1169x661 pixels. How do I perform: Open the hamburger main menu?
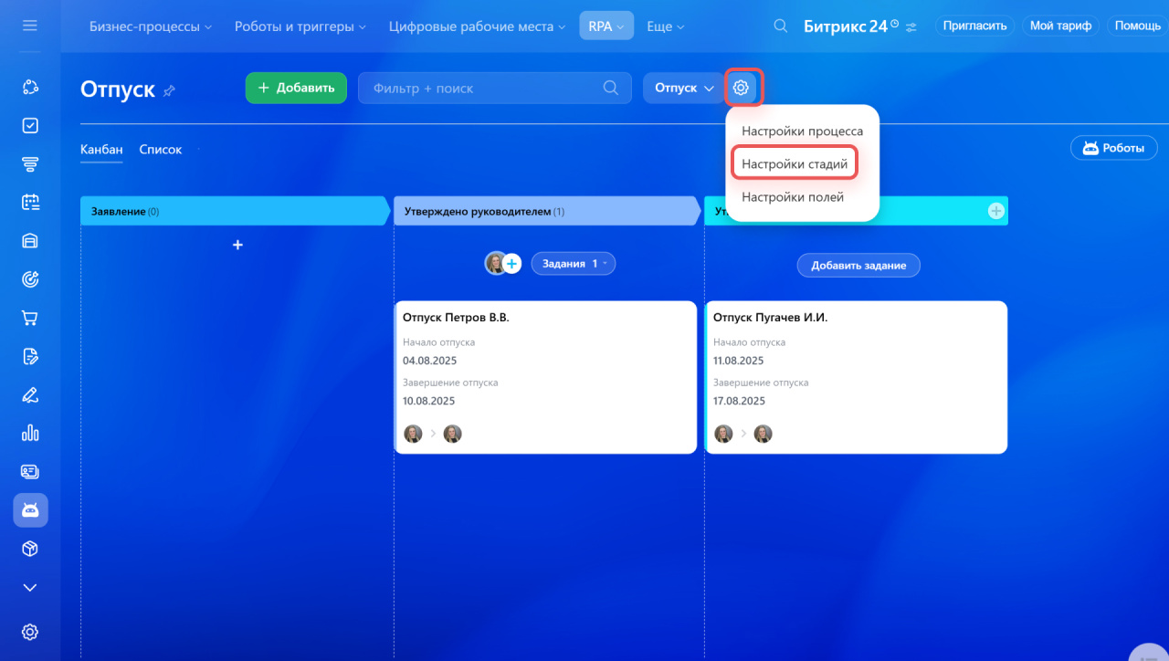pyautogui.click(x=30, y=26)
